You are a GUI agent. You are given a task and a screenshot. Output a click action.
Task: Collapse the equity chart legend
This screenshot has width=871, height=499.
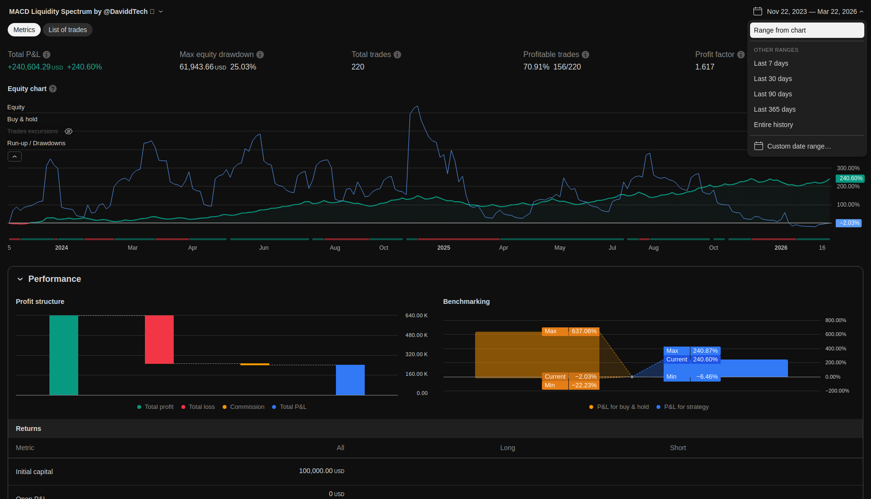14,157
